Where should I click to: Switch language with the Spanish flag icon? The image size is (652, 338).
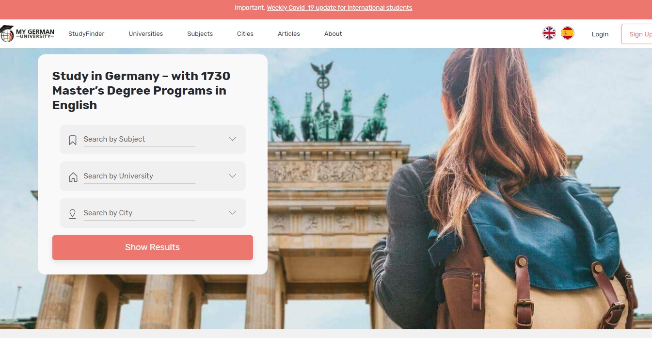pyautogui.click(x=568, y=33)
